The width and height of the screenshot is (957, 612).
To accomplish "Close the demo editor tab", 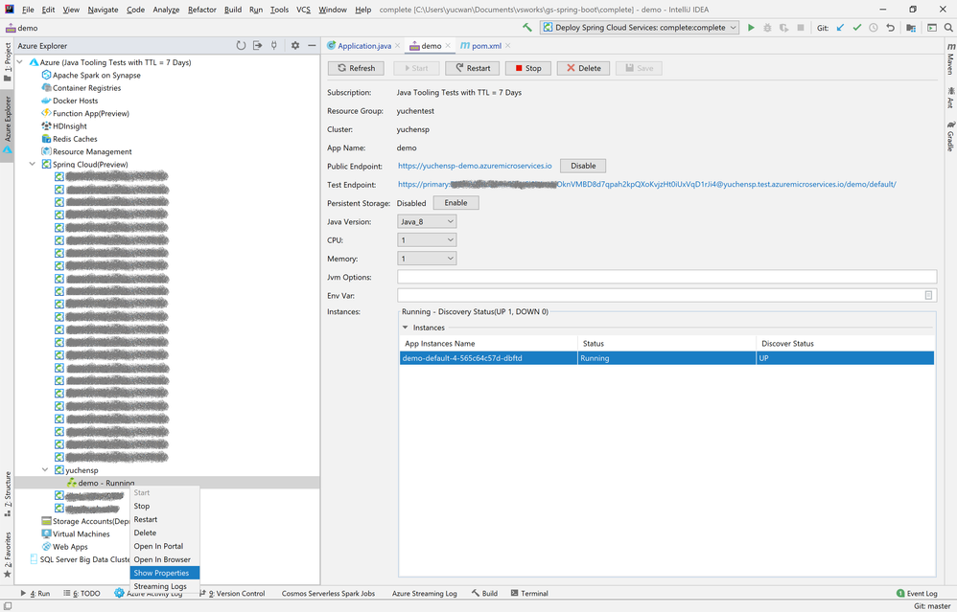I will pyautogui.click(x=448, y=46).
